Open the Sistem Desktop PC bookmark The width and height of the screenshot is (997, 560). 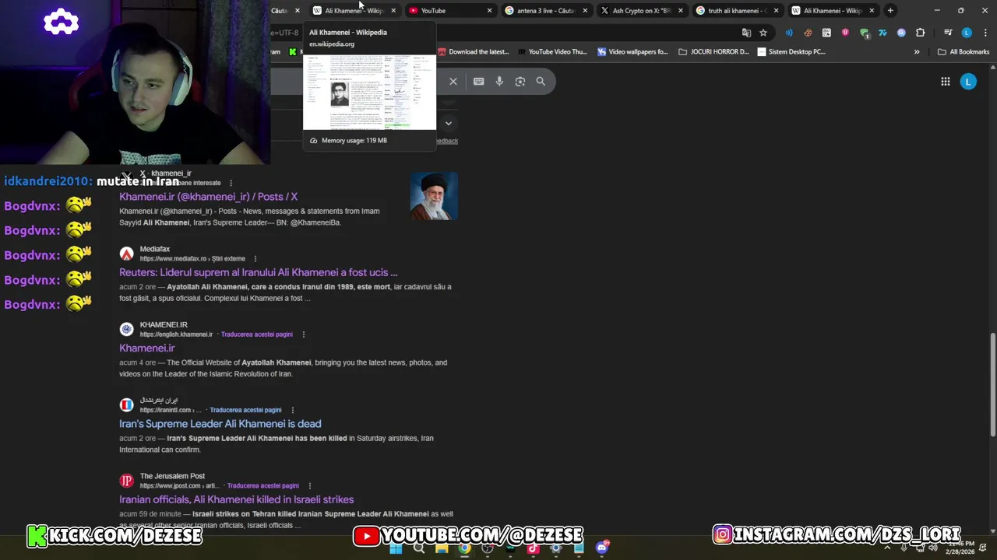(x=791, y=52)
